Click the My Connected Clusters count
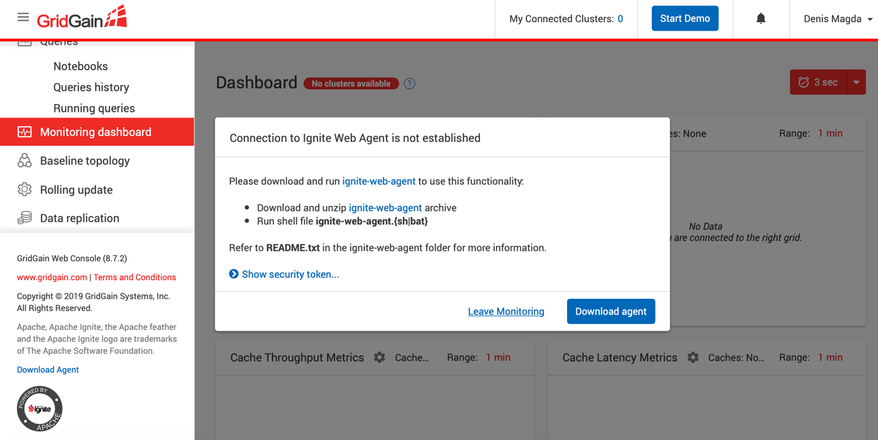Image resolution: width=878 pixels, height=440 pixels. tap(620, 18)
